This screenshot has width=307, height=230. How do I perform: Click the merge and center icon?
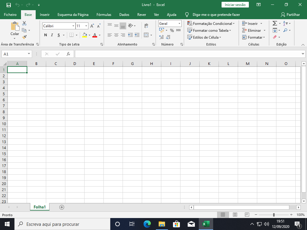[x=146, y=35]
